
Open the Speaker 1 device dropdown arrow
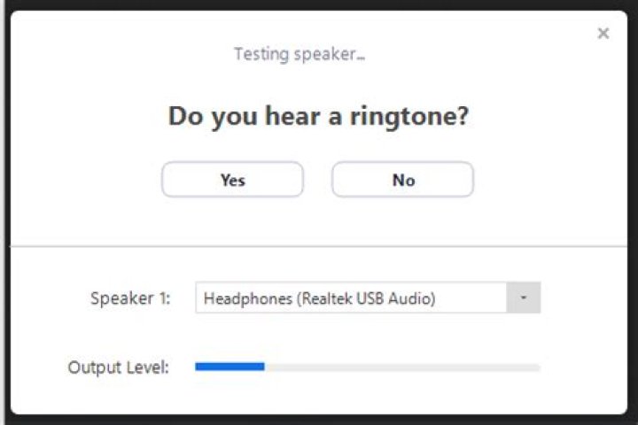coord(523,298)
